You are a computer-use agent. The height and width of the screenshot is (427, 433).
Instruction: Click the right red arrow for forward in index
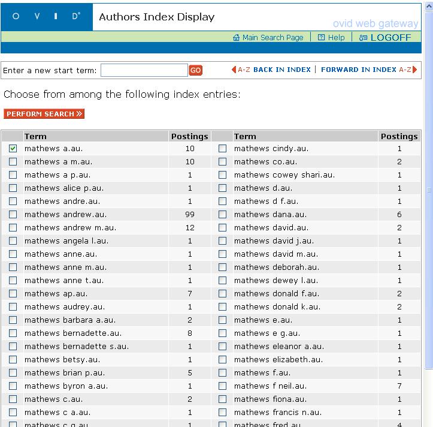(414, 70)
